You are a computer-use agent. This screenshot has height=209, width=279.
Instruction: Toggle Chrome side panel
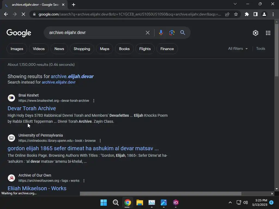point(256,14)
